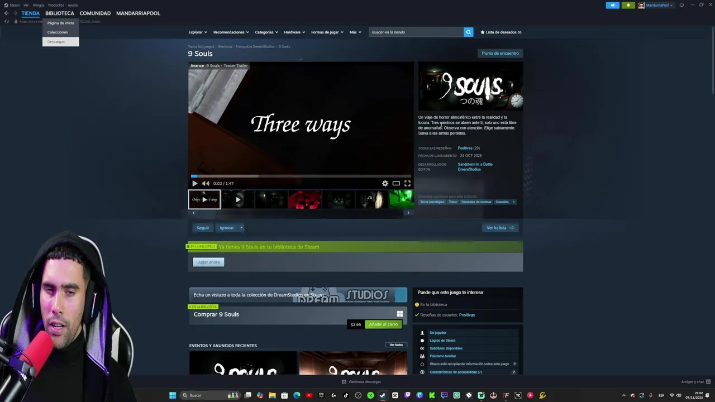Select 'Colecciones' in dropdown

pyautogui.click(x=60, y=32)
